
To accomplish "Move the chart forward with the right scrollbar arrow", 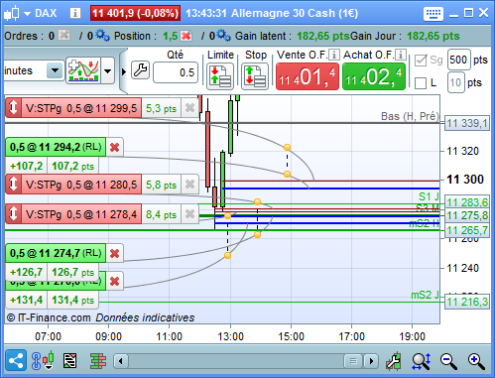I will (371, 361).
